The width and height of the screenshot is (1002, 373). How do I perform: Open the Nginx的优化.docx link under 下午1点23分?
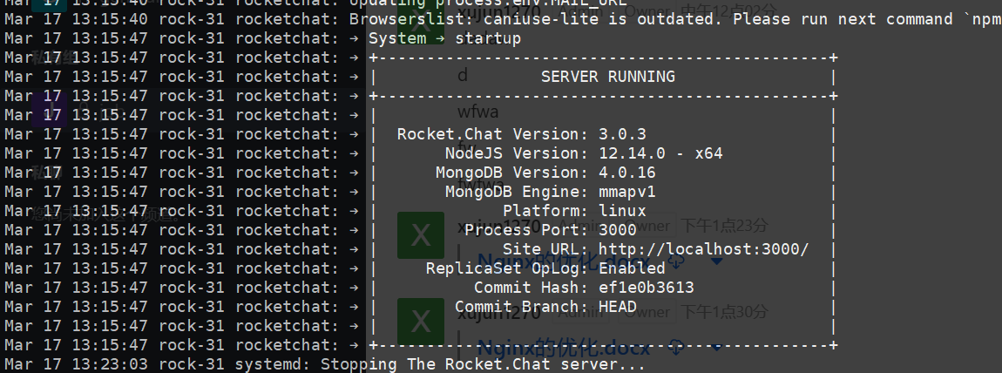pyautogui.click(x=564, y=261)
